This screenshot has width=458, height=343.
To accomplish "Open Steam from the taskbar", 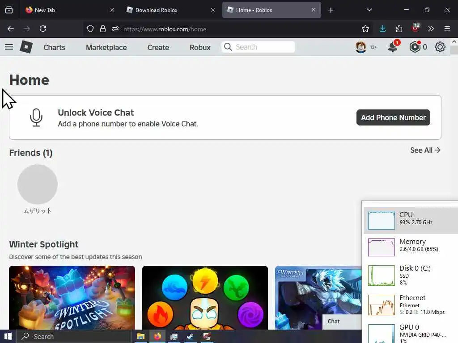I will (191, 336).
